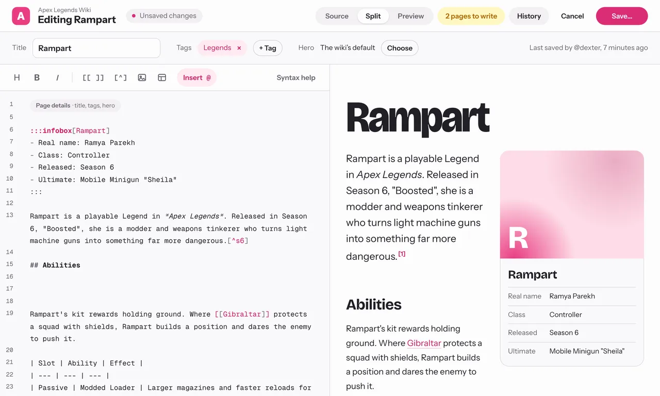The width and height of the screenshot is (660, 396).
Task: Click the Ramya Parekh value in infobox
Action: pyautogui.click(x=572, y=296)
